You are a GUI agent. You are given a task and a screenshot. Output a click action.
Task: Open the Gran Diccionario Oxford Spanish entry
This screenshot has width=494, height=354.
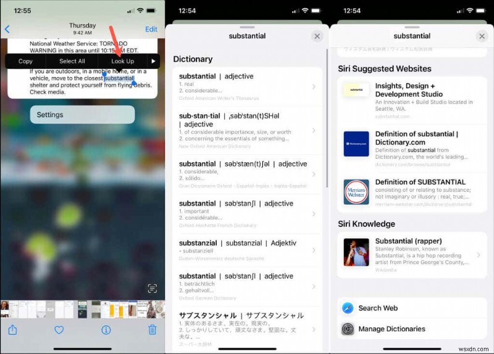point(248,175)
